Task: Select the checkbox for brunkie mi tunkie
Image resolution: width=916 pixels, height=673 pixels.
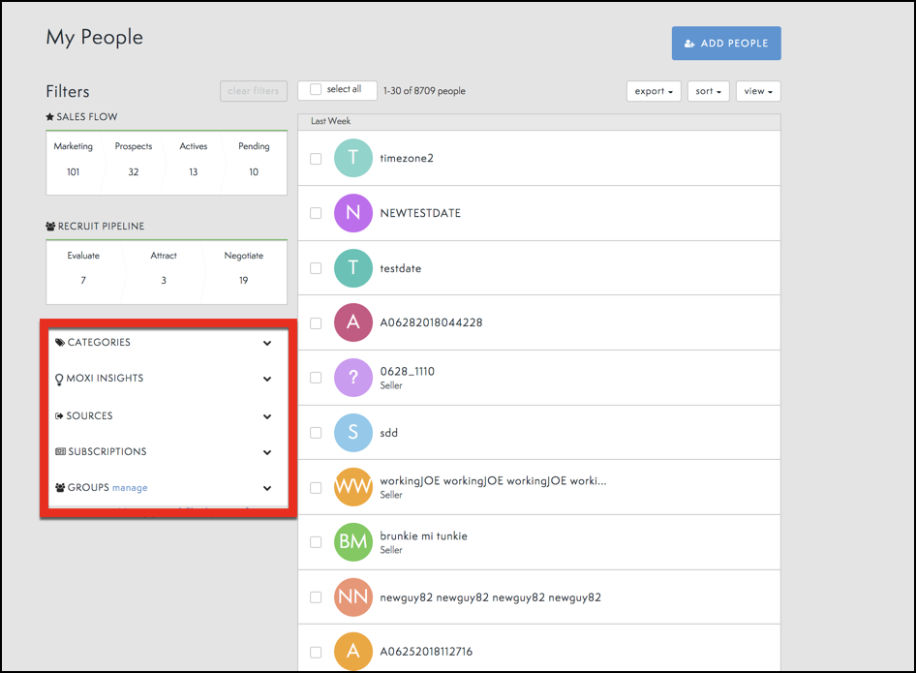Action: [x=316, y=542]
